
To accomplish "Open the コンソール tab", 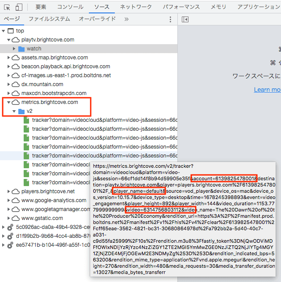I will coord(70,7).
